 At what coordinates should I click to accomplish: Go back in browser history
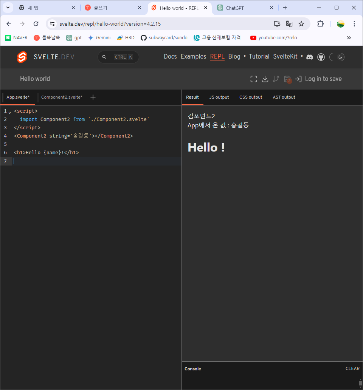click(x=9, y=24)
